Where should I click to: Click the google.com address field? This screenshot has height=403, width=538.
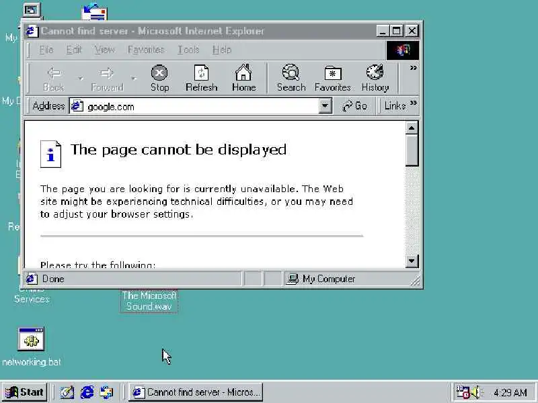click(x=200, y=106)
